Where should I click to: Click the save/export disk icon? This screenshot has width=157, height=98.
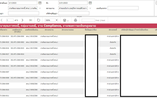point(65,20)
